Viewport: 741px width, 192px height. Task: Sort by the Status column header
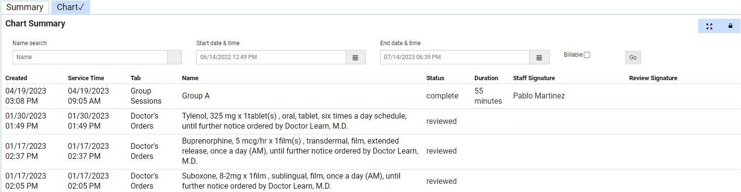pos(435,78)
